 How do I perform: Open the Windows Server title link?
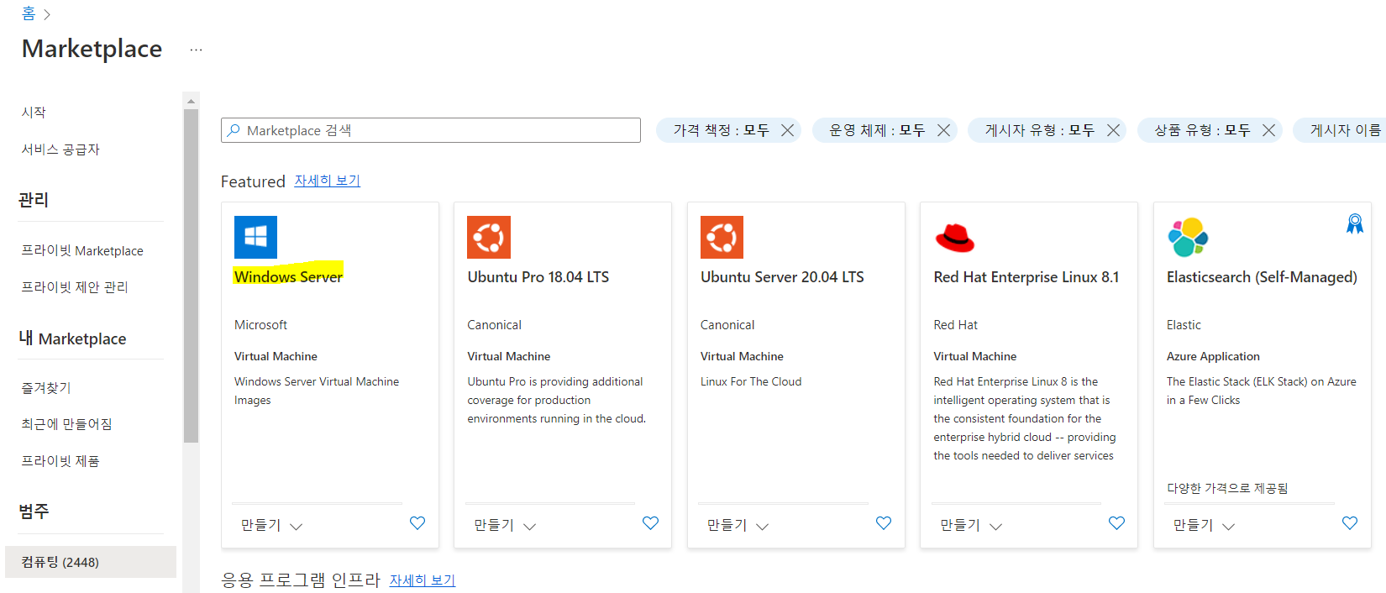(x=288, y=276)
